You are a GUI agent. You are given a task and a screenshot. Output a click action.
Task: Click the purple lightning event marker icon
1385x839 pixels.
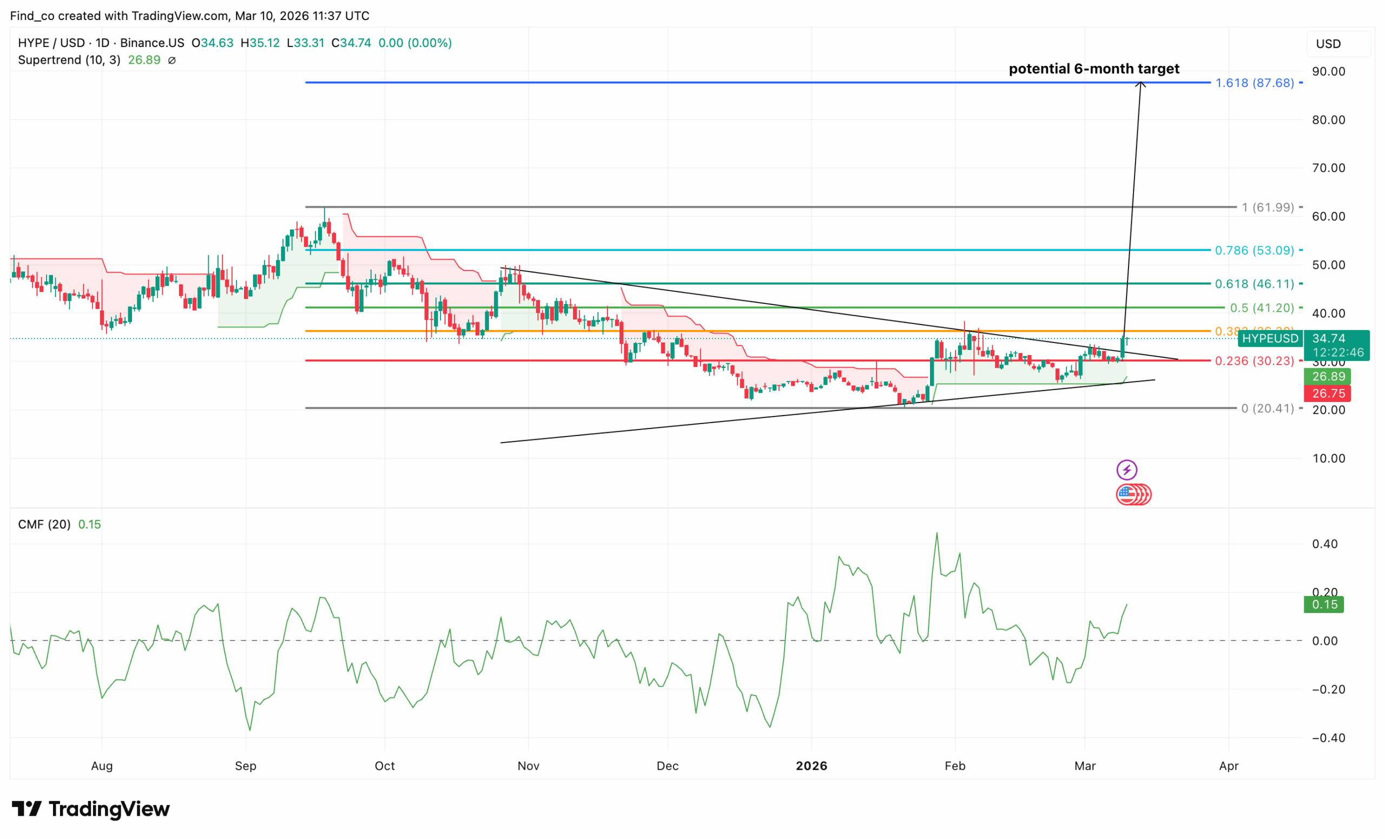(1126, 470)
